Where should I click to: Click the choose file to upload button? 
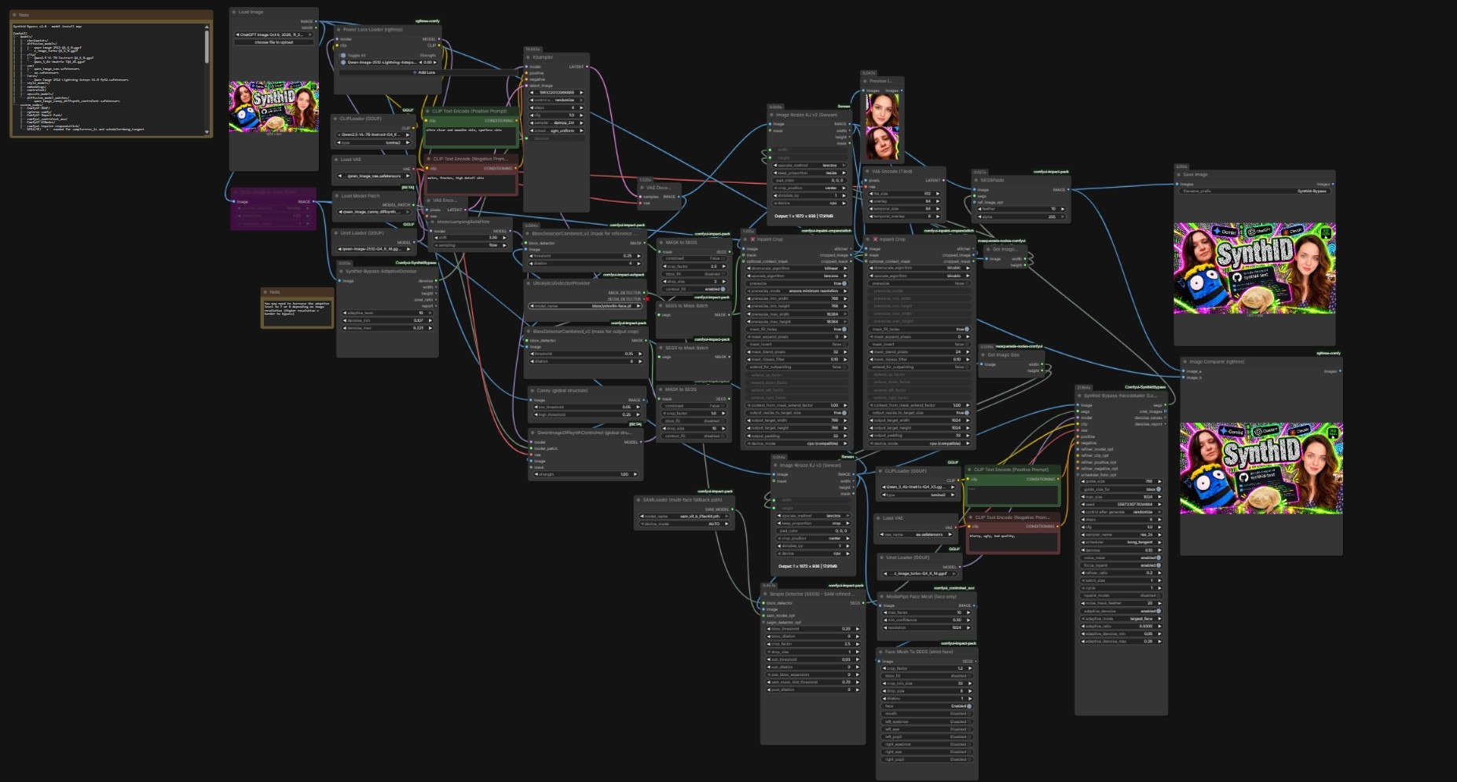274,42
